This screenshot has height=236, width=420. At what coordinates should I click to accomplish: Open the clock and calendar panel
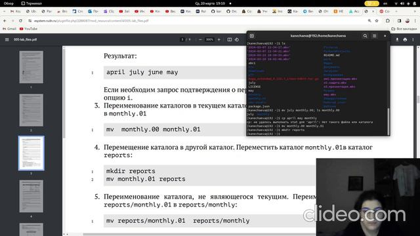[x=210, y=3]
